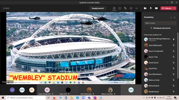Viewport: 179px width, 100px height.
Task: Click Udostępnij zaproszenie button
Action: (x=160, y=28)
